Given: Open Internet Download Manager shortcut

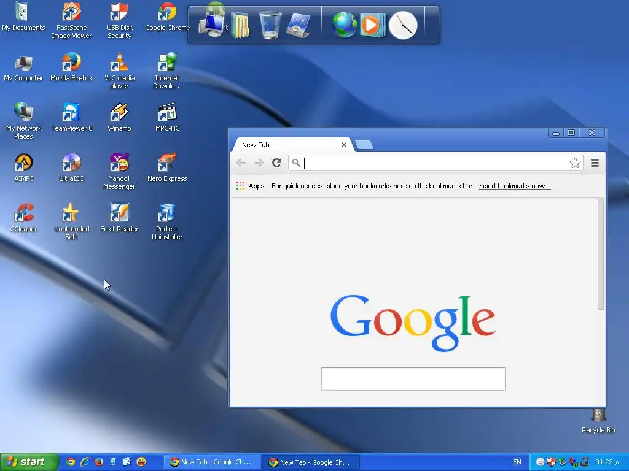Looking at the screenshot, I should click(167, 71).
